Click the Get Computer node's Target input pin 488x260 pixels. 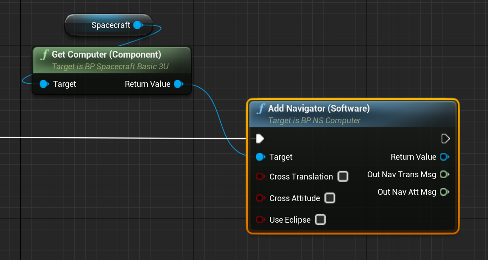[44, 84]
